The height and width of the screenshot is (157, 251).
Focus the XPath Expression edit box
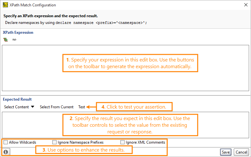coord(125,68)
